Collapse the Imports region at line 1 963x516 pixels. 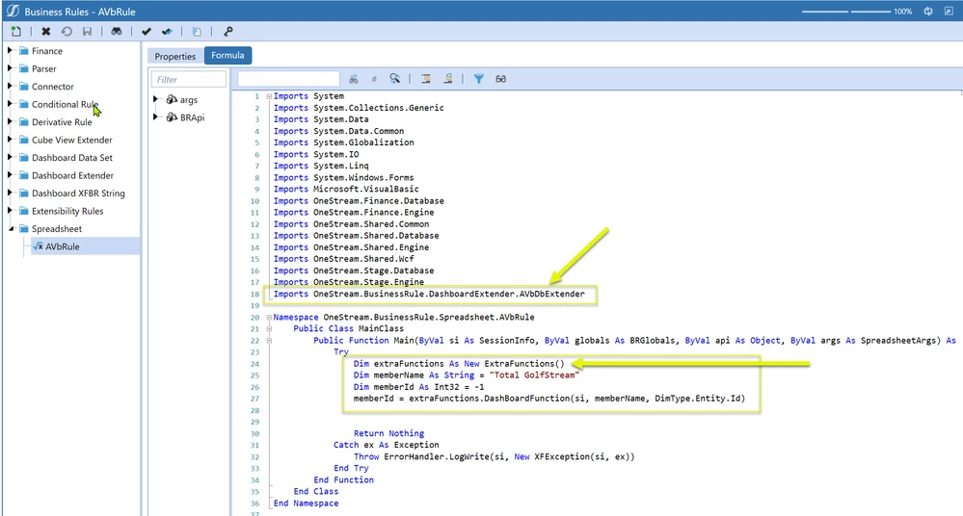click(269, 96)
